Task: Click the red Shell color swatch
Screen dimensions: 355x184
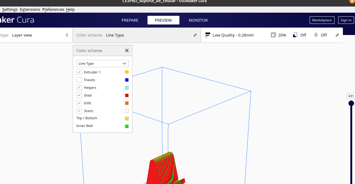Action: click(127, 95)
